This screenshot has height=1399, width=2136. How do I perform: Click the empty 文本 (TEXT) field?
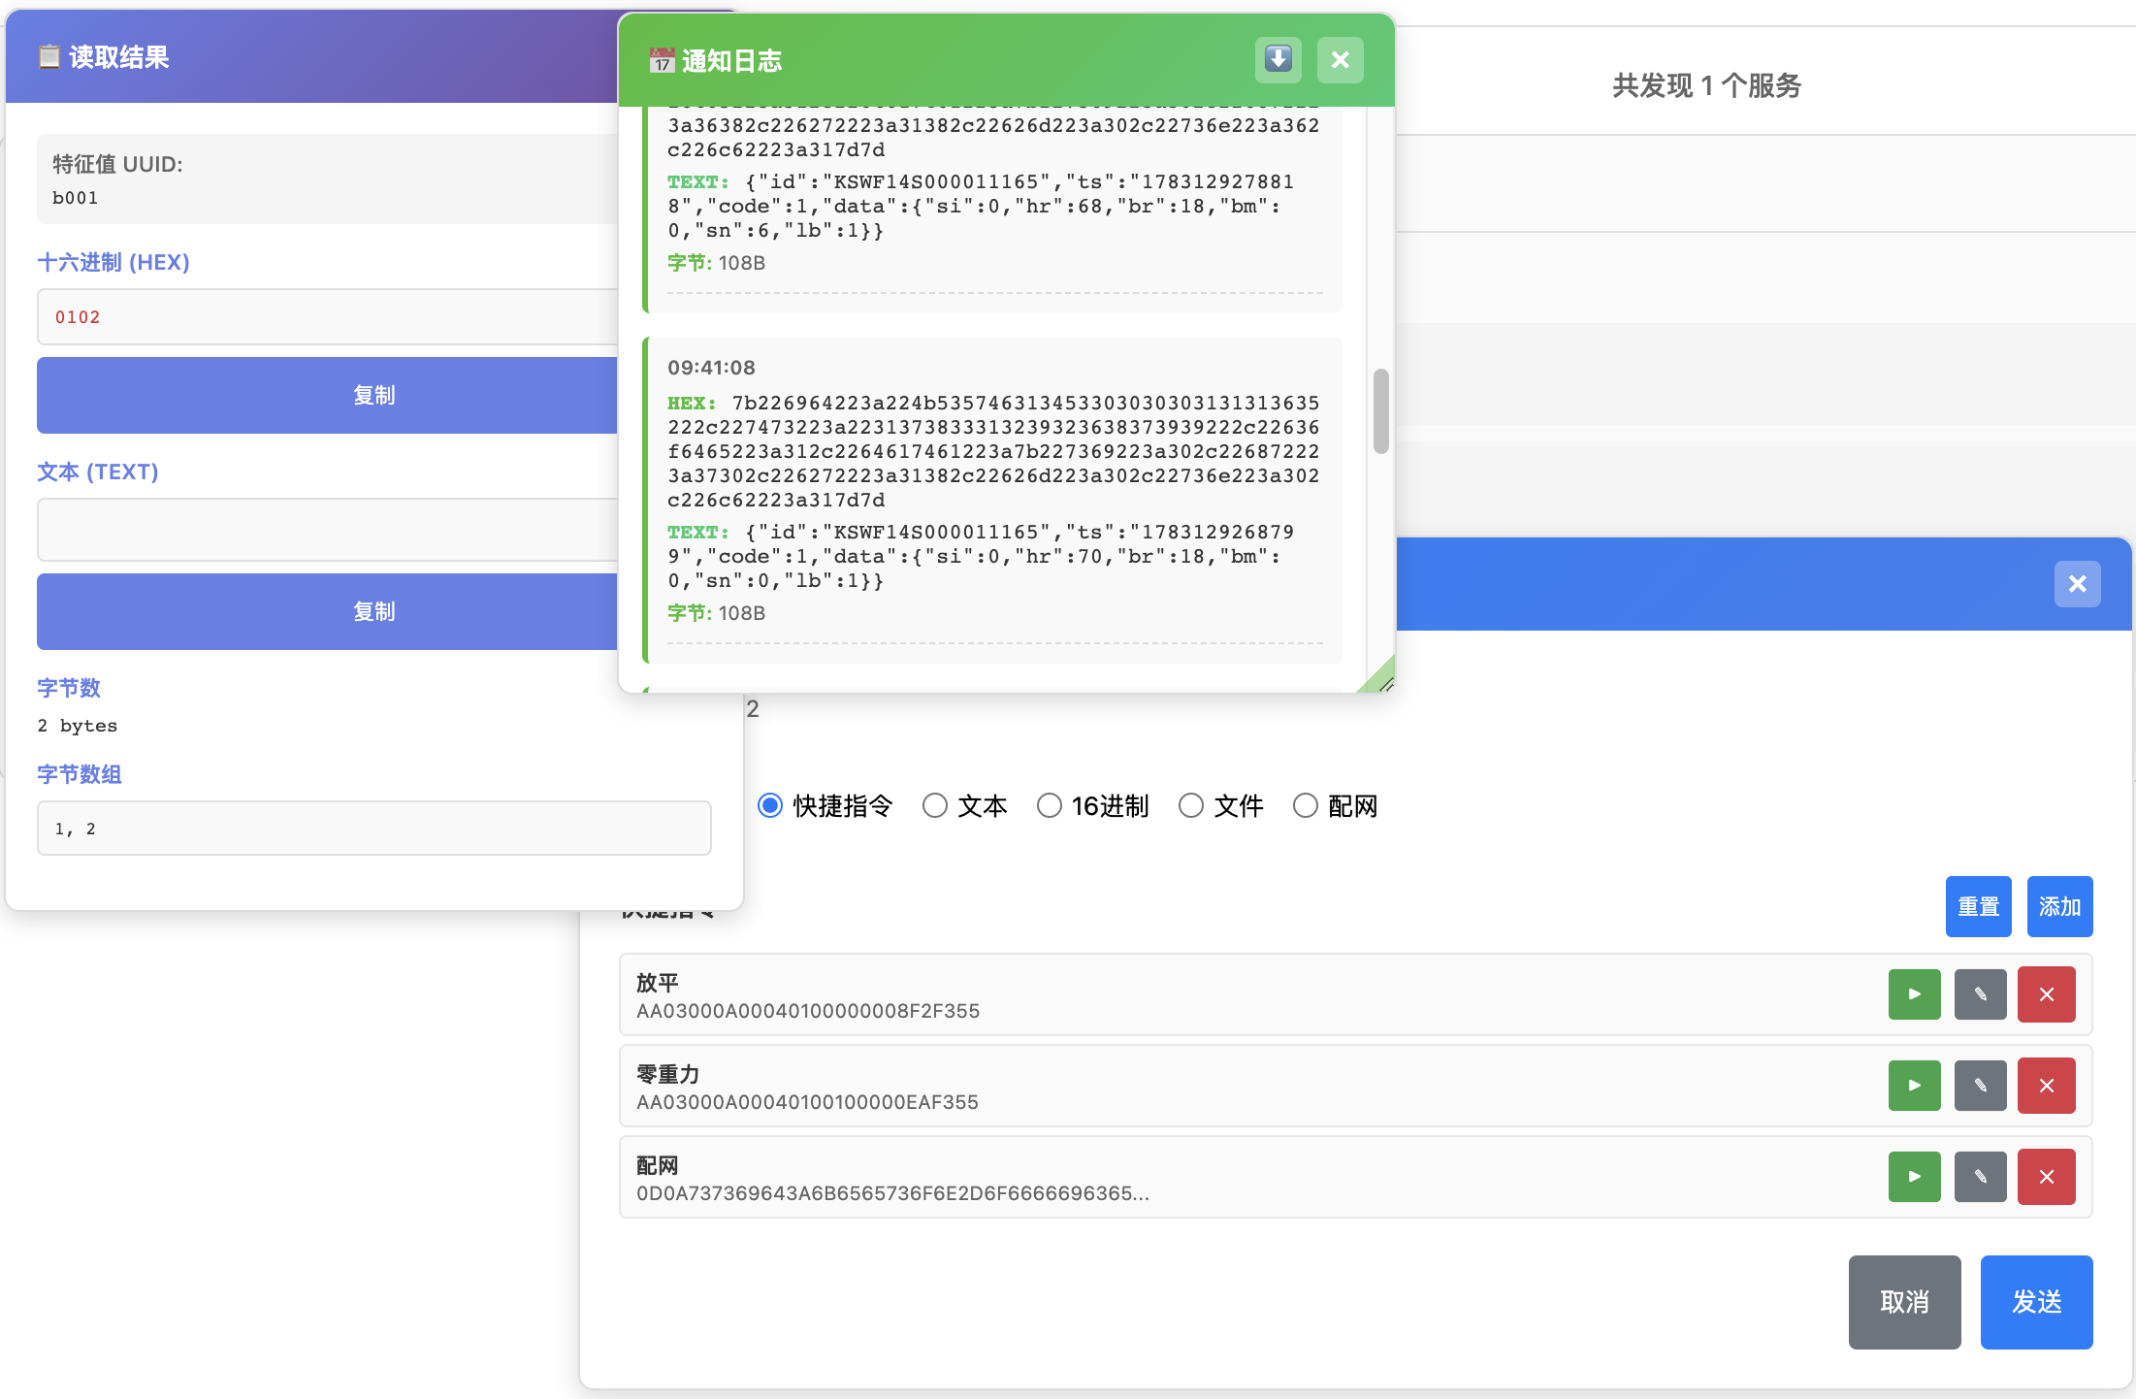[x=327, y=530]
